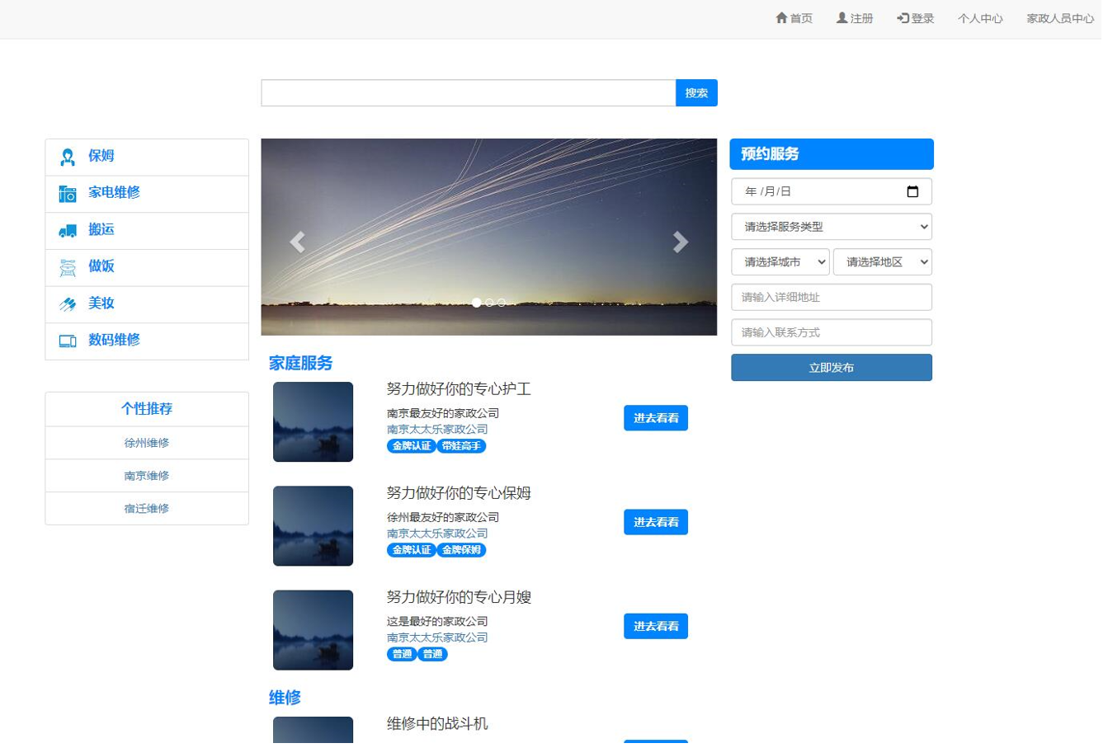Go to next carousel slide arrow
The width and height of the screenshot is (1108, 748).
click(684, 242)
